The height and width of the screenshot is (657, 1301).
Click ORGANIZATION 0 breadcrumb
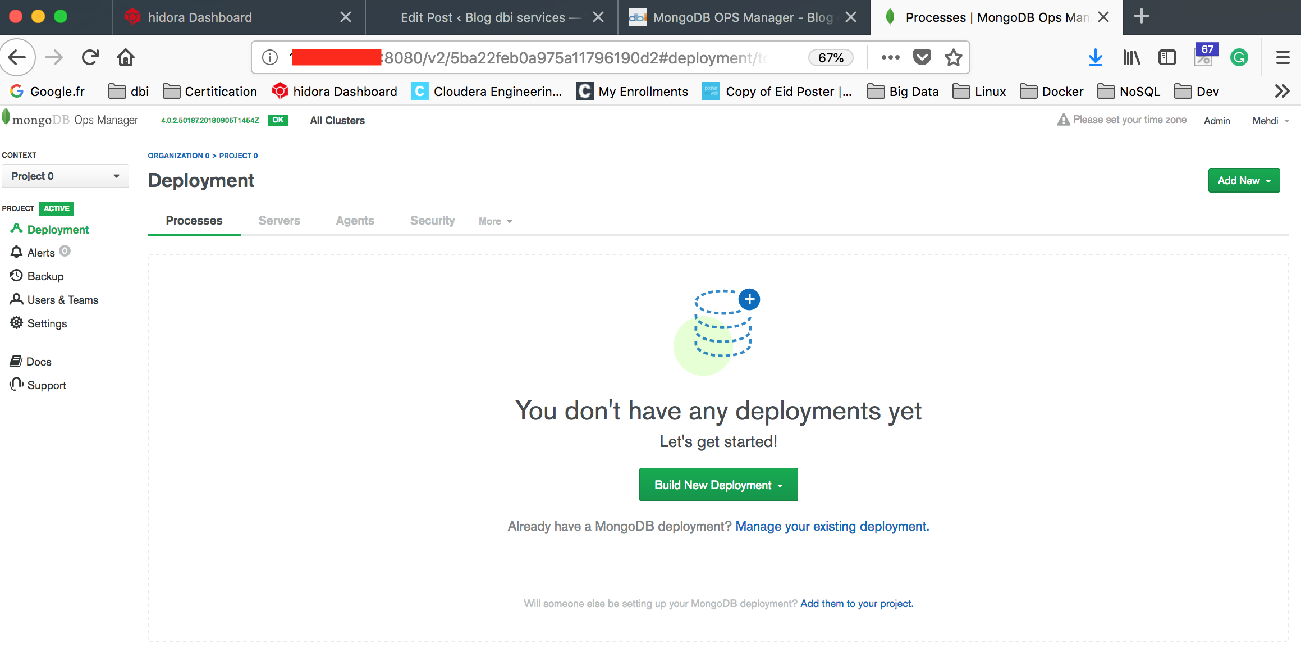(178, 156)
